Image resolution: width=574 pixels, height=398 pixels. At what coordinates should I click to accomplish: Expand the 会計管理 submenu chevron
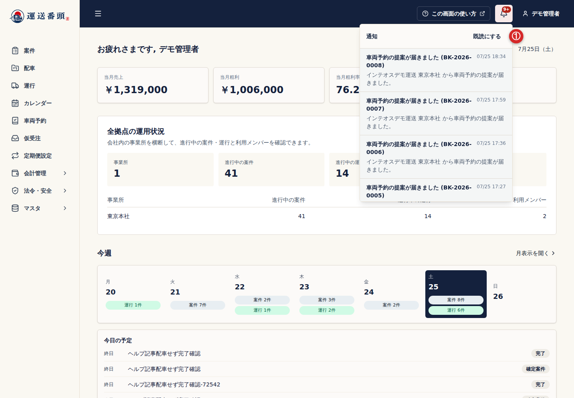pos(65,173)
